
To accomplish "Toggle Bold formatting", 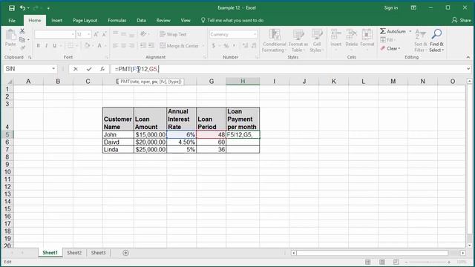I will coord(38,46).
